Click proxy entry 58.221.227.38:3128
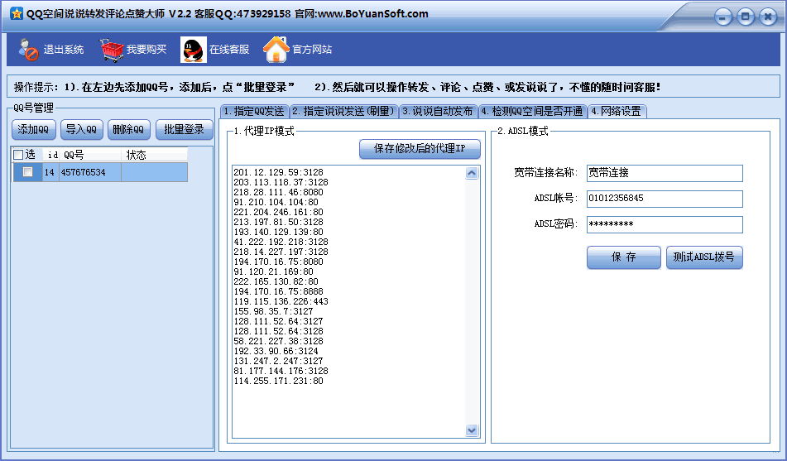The image size is (787, 461). 278,341
